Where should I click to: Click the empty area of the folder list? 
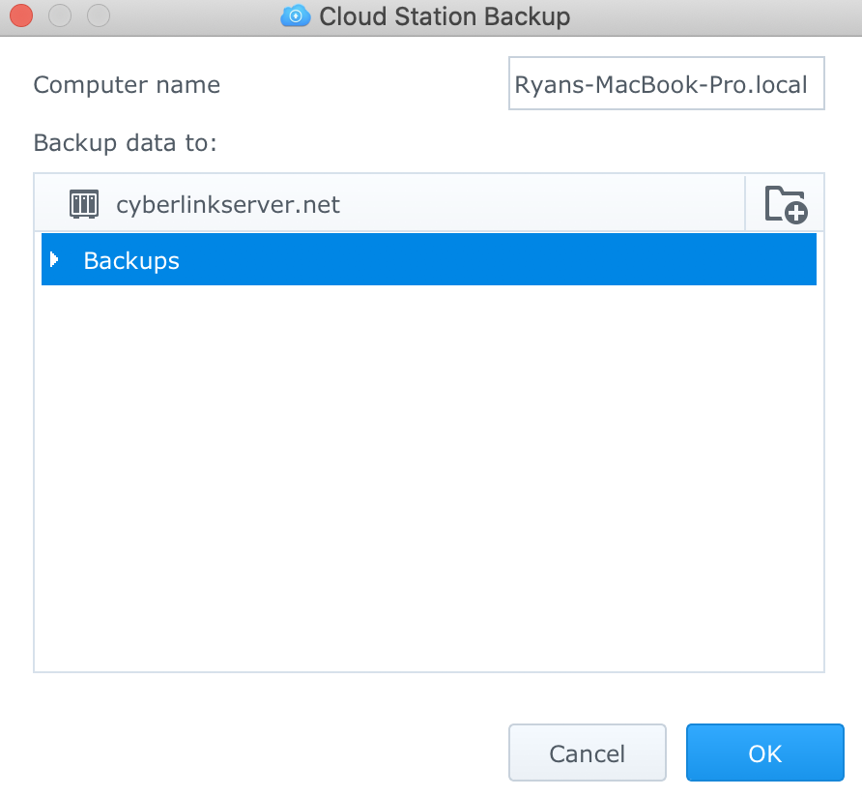tap(429, 478)
